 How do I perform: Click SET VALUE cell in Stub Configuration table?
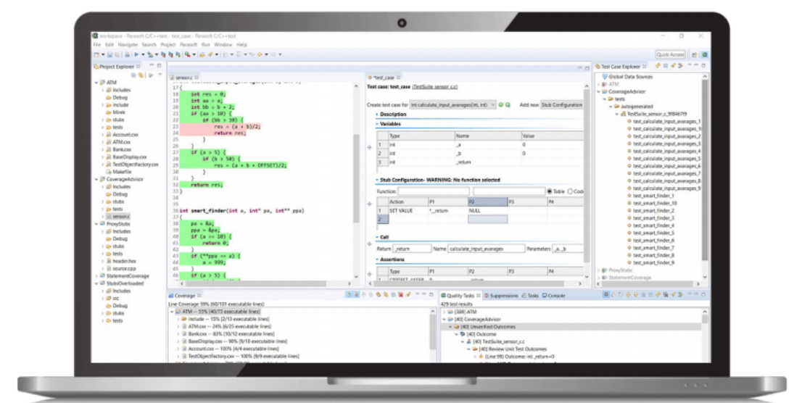point(408,211)
